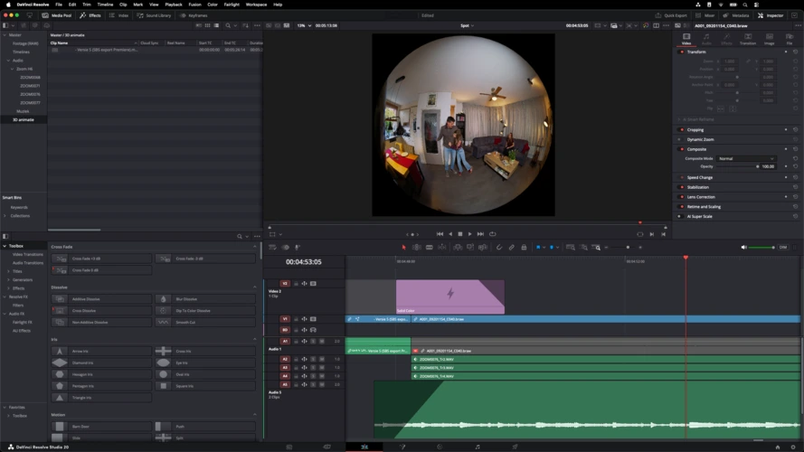The image size is (804, 452).
Task: Adjust the green monitor volume slider
Action: tap(761, 248)
